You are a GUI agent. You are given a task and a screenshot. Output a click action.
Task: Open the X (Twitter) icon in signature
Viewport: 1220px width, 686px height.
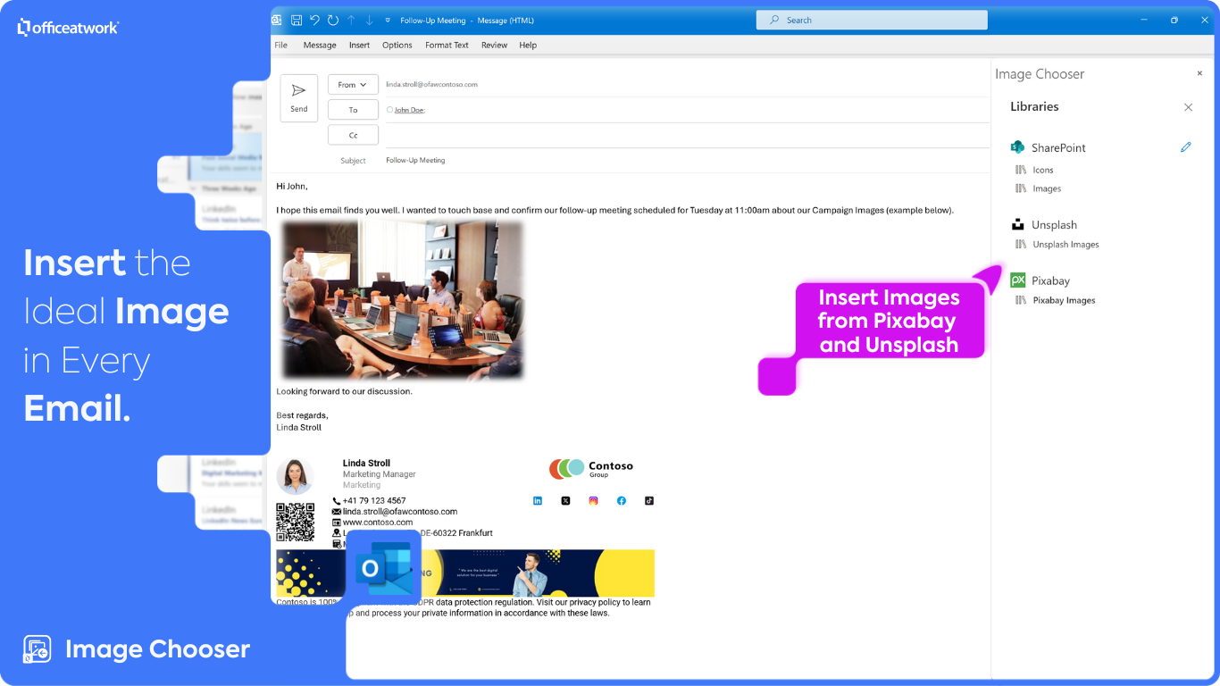[x=565, y=501]
